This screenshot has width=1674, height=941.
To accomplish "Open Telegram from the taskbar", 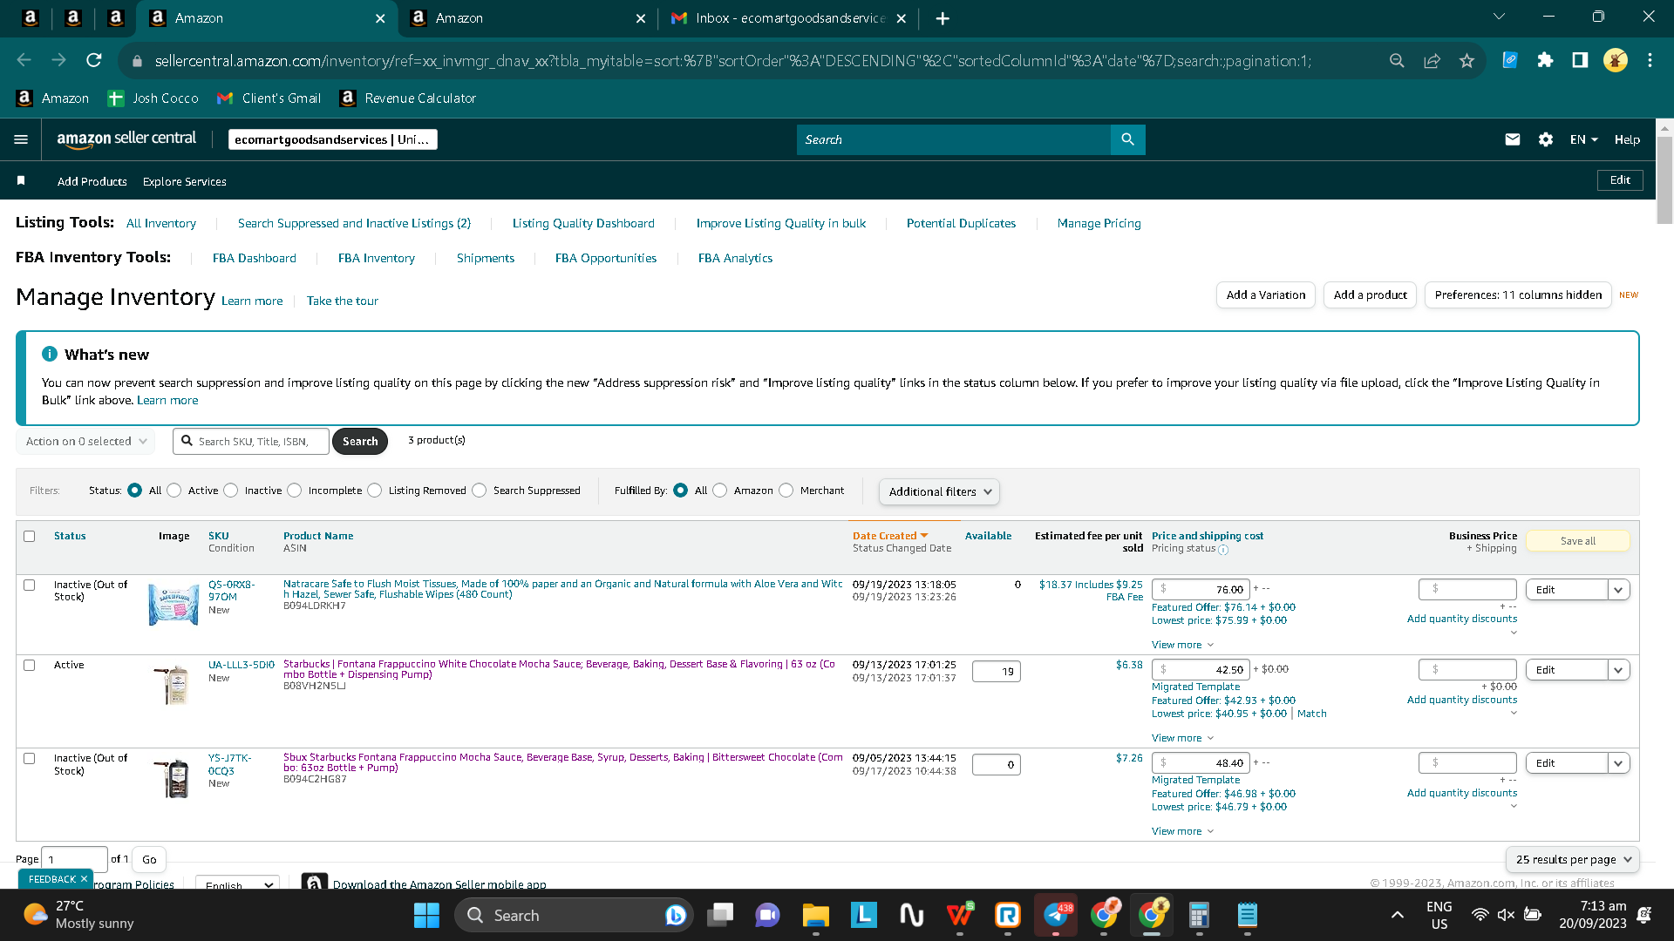I will point(1056,915).
